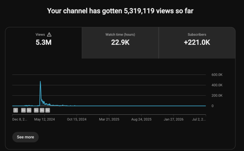Select the first 9+ video marker after the 3 marker
The height and width of the screenshot is (151, 244).
tap(23, 110)
